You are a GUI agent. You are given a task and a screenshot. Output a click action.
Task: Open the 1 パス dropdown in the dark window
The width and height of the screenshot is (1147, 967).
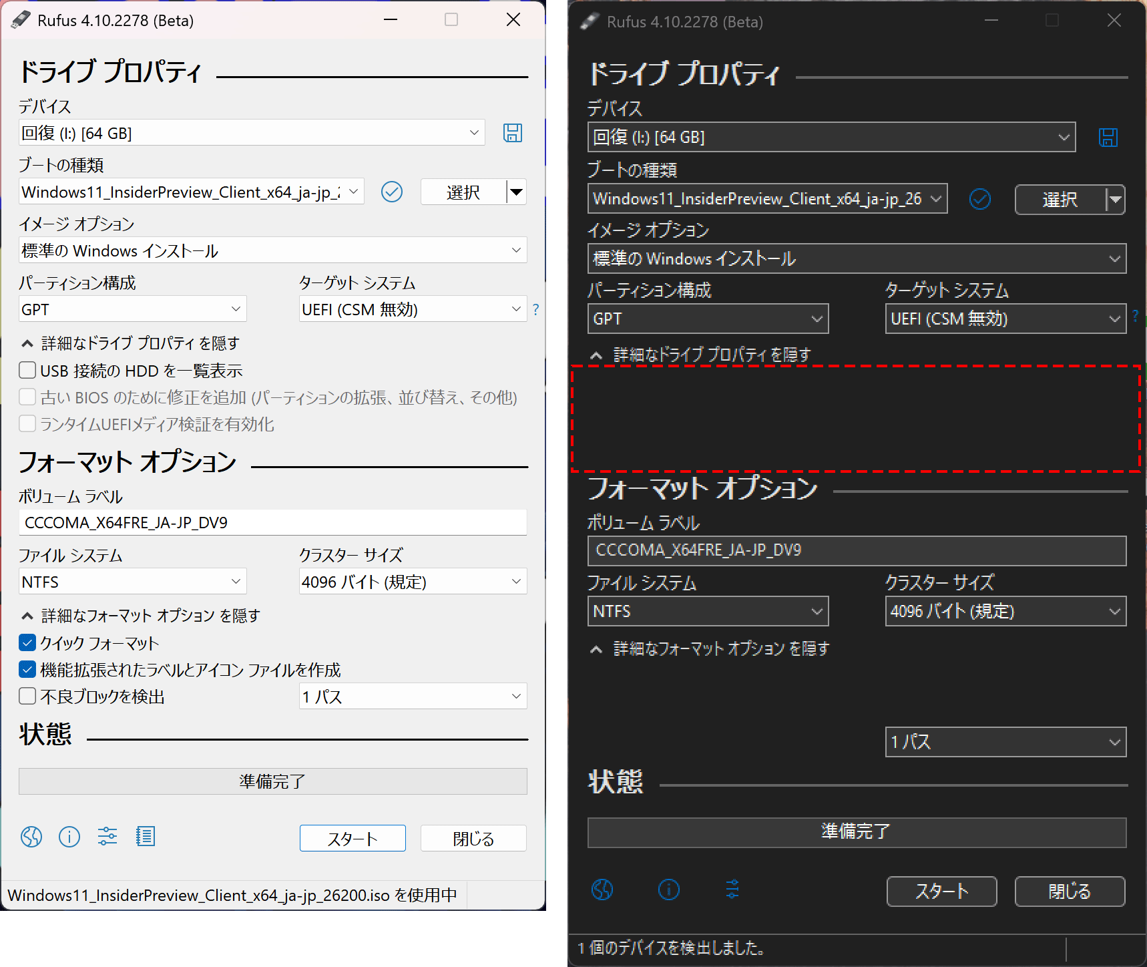click(1005, 742)
